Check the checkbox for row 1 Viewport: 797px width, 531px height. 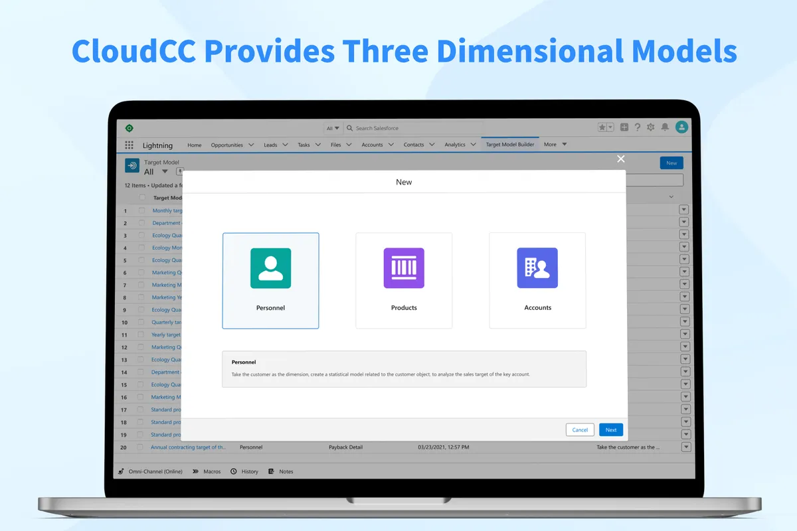[x=142, y=210]
